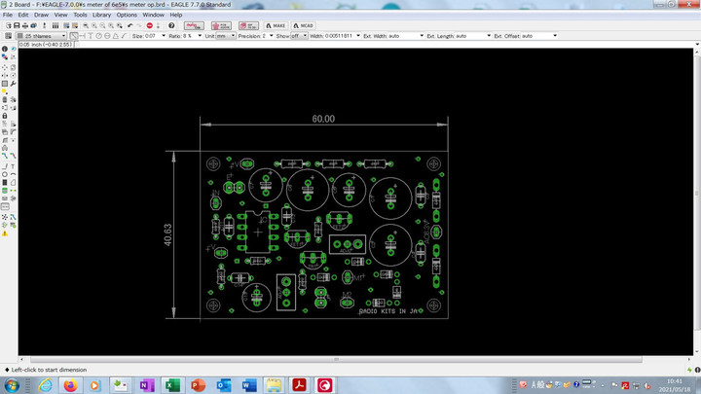Select the Show eye tool
701x394 pixels.
point(12,48)
